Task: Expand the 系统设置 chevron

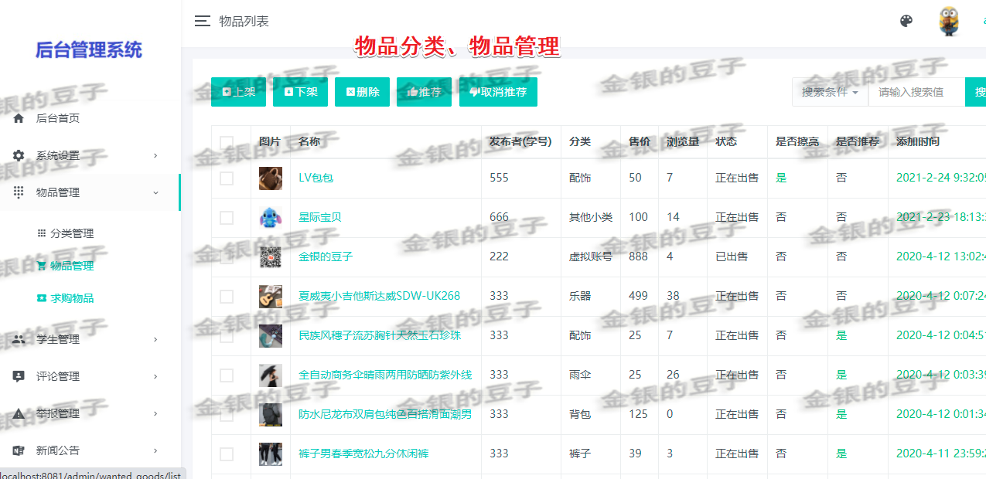Action: tap(155, 155)
